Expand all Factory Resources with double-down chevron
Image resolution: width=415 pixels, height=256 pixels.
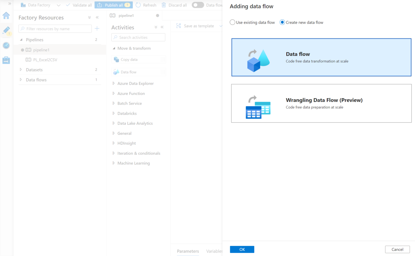[x=90, y=17]
